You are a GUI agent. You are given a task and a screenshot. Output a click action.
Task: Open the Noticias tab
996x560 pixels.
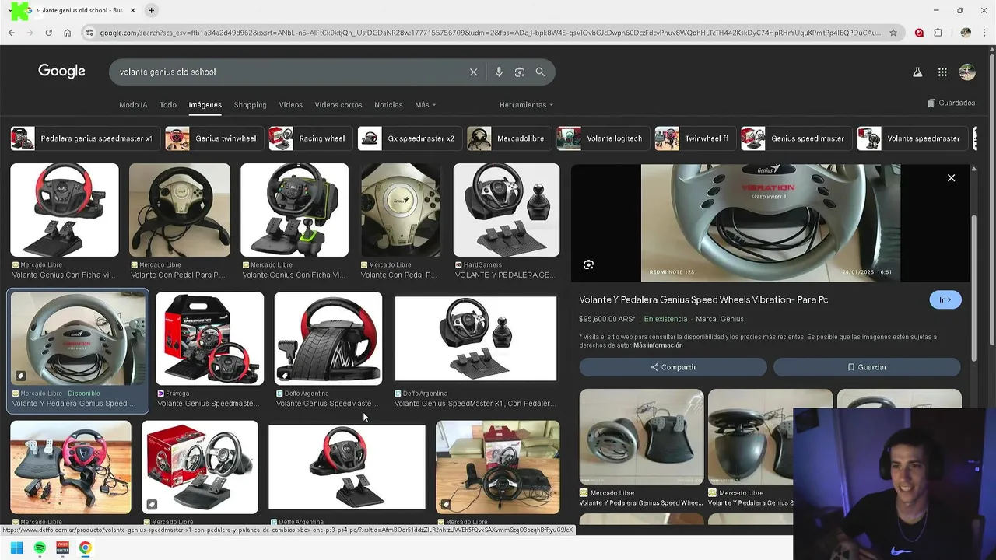(388, 104)
